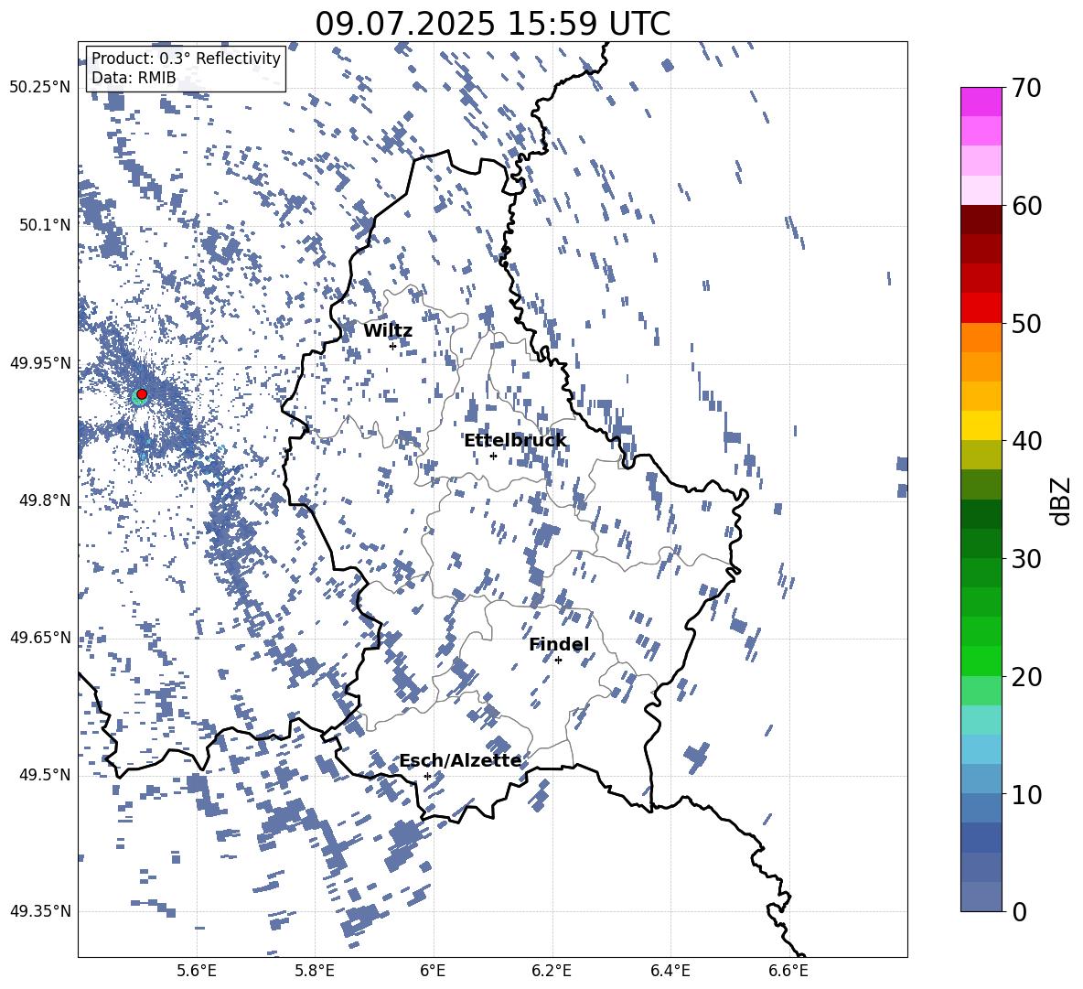Click the colorbar tick label 50
The image size is (1083, 989).
pos(1026,323)
